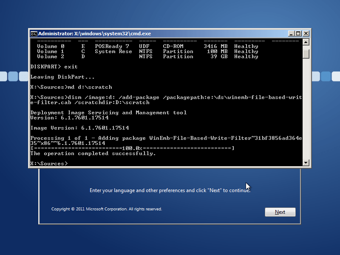Click the Volume 2 D 39 GB row

[x=147, y=57]
